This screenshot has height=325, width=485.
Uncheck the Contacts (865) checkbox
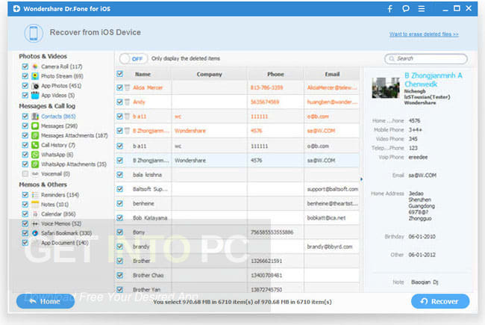25,117
